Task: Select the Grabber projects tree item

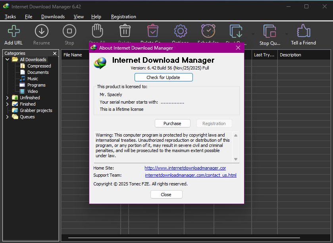Action: (x=36, y=110)
